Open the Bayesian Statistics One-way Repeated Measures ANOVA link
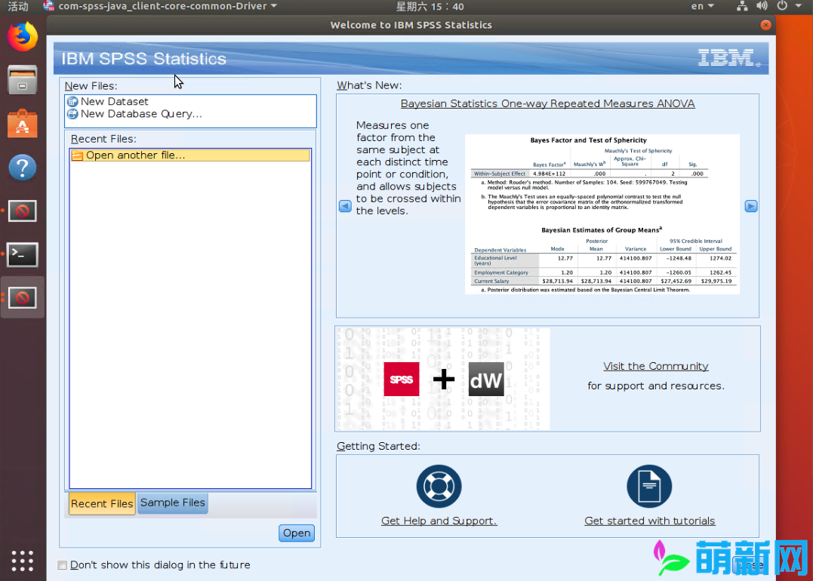 coord(547,103)
